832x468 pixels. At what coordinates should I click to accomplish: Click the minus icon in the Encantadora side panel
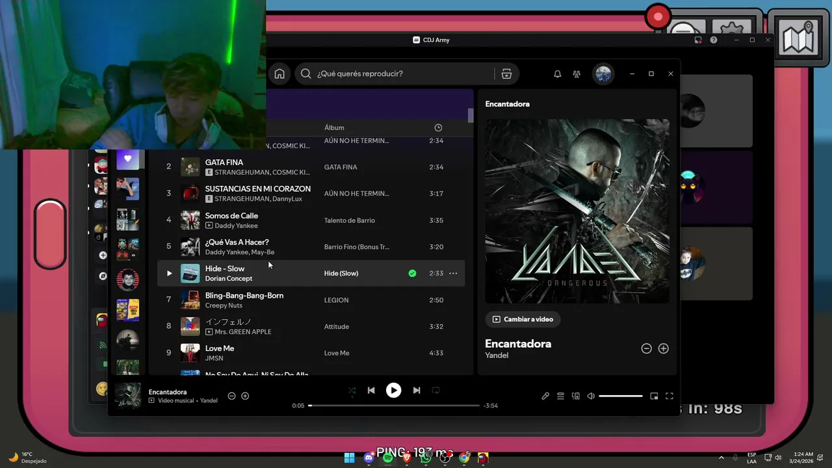(x=646, y=348)
